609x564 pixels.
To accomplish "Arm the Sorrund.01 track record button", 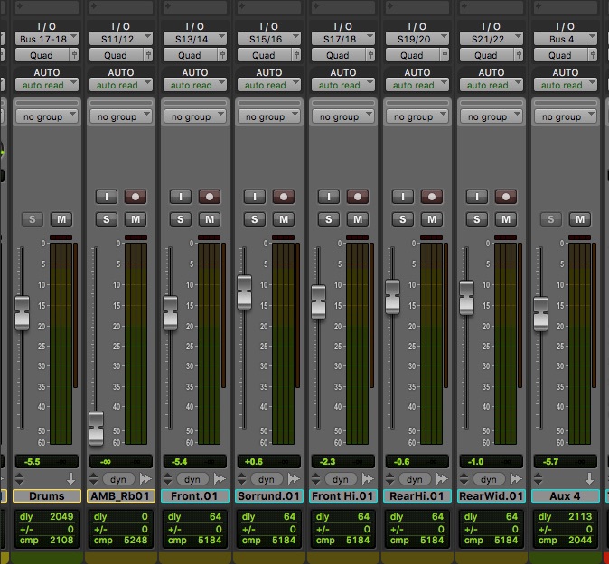I will 284,196.
